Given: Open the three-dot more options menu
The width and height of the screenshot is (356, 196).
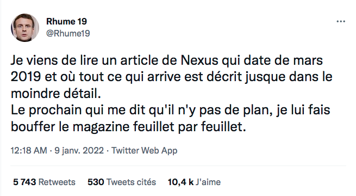Looking at the screenshot, I should pos(341,21).
